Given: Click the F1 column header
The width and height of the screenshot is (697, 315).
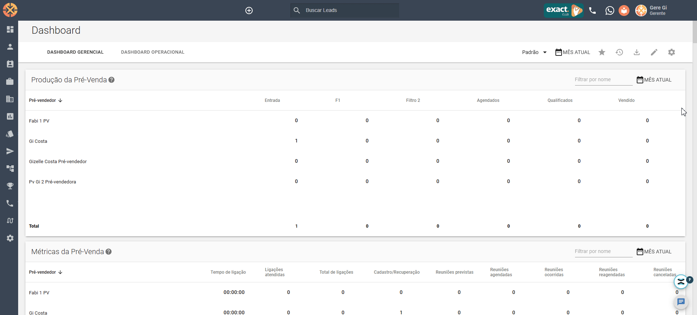Looking at the screenshot, I should tap(338, 100).
